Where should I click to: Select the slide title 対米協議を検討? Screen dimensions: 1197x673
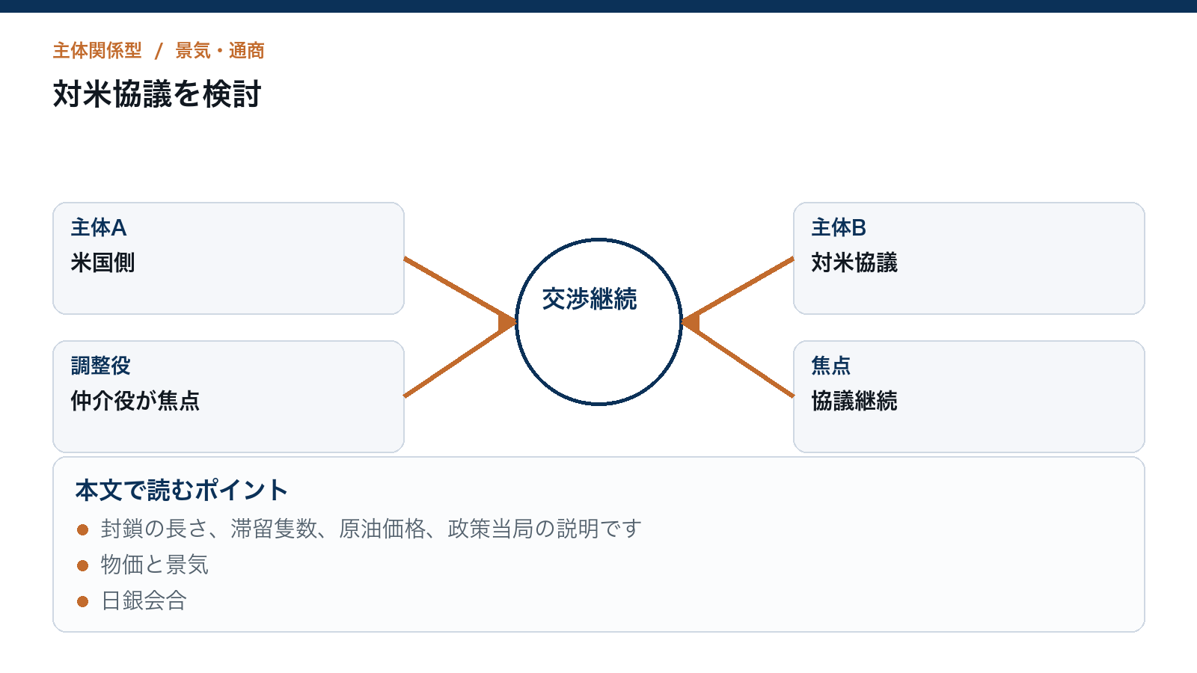(x=157, y=94)
